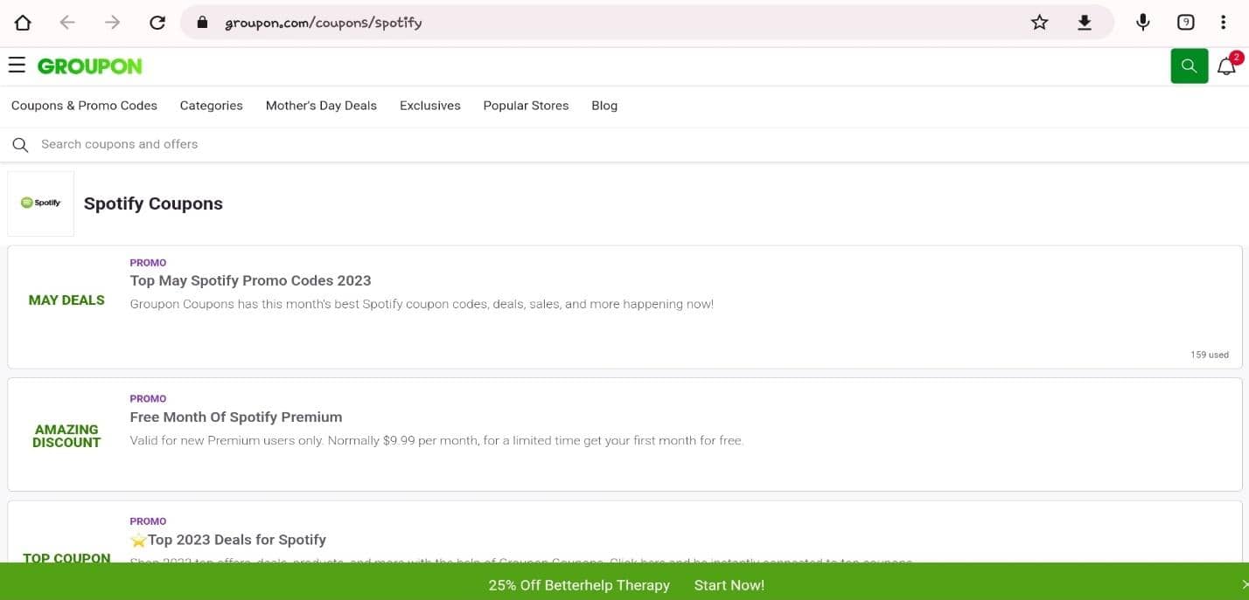
Task: Click the Groupon logo
Action: click(88, 66)
